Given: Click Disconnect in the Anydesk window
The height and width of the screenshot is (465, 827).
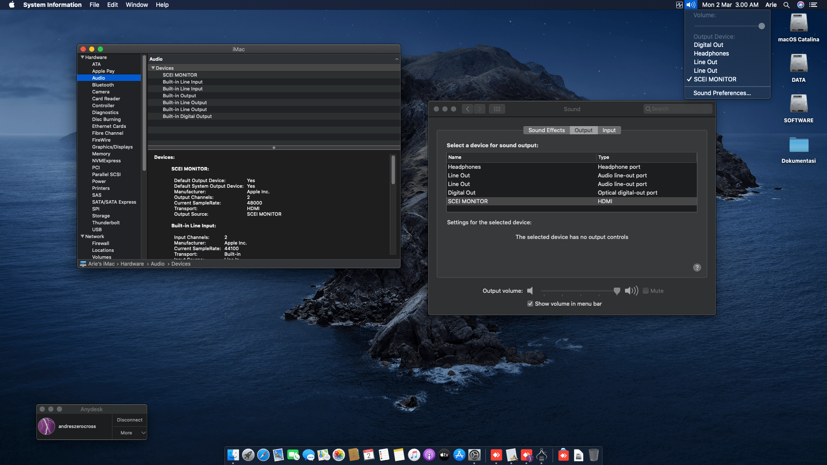Looking at the screenshot, I should click(x=129, y=419).
